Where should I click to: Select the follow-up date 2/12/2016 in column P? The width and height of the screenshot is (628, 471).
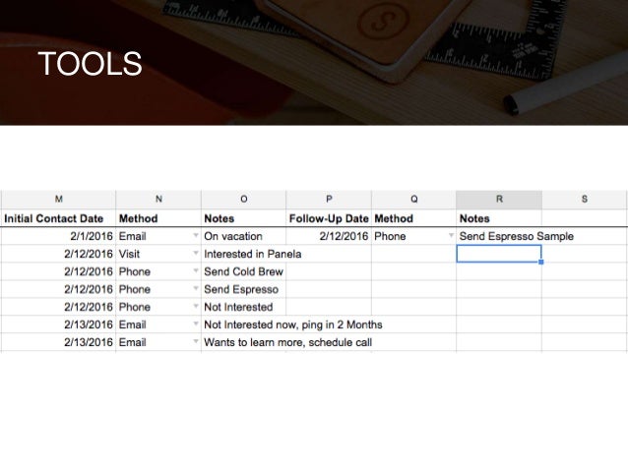pyautogui.click(x=329, y=236)
